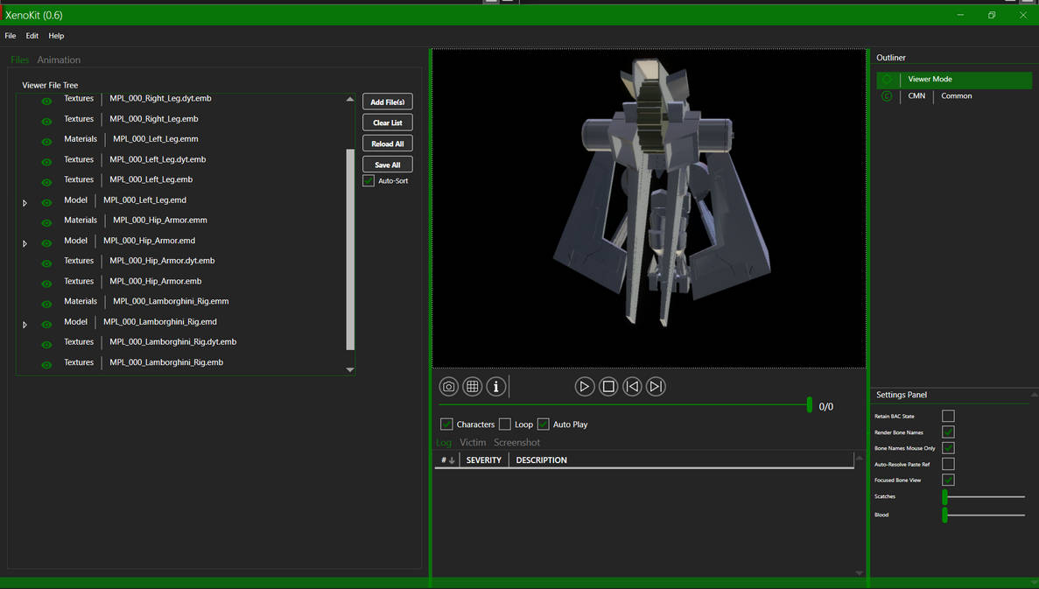The height and width of the screenshot is (589, 1039).
Task: Open the File menu
Action: coord(11,36)
